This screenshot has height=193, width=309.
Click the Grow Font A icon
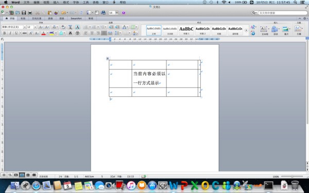[x=41, y=27]
